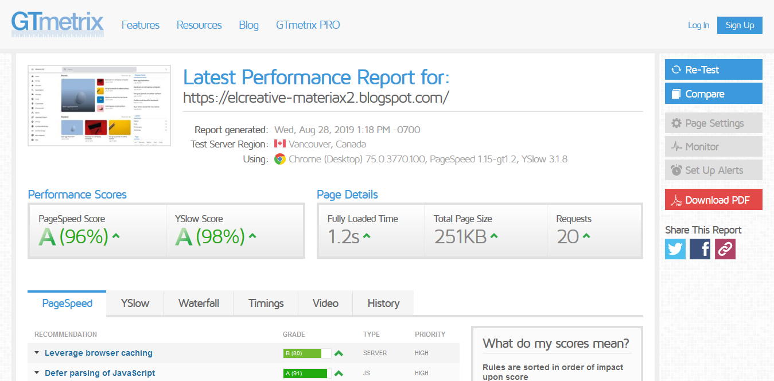Sort by the RECOMMENDATION column header
The image size is (774, 381).
click(65, 334)
